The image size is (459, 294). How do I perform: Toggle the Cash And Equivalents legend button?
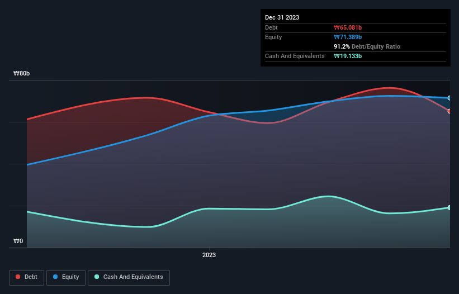tap(129, 277)
